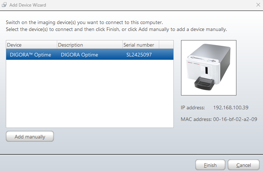Click the Description column header

pyautogui.click(x=90, y=45)
